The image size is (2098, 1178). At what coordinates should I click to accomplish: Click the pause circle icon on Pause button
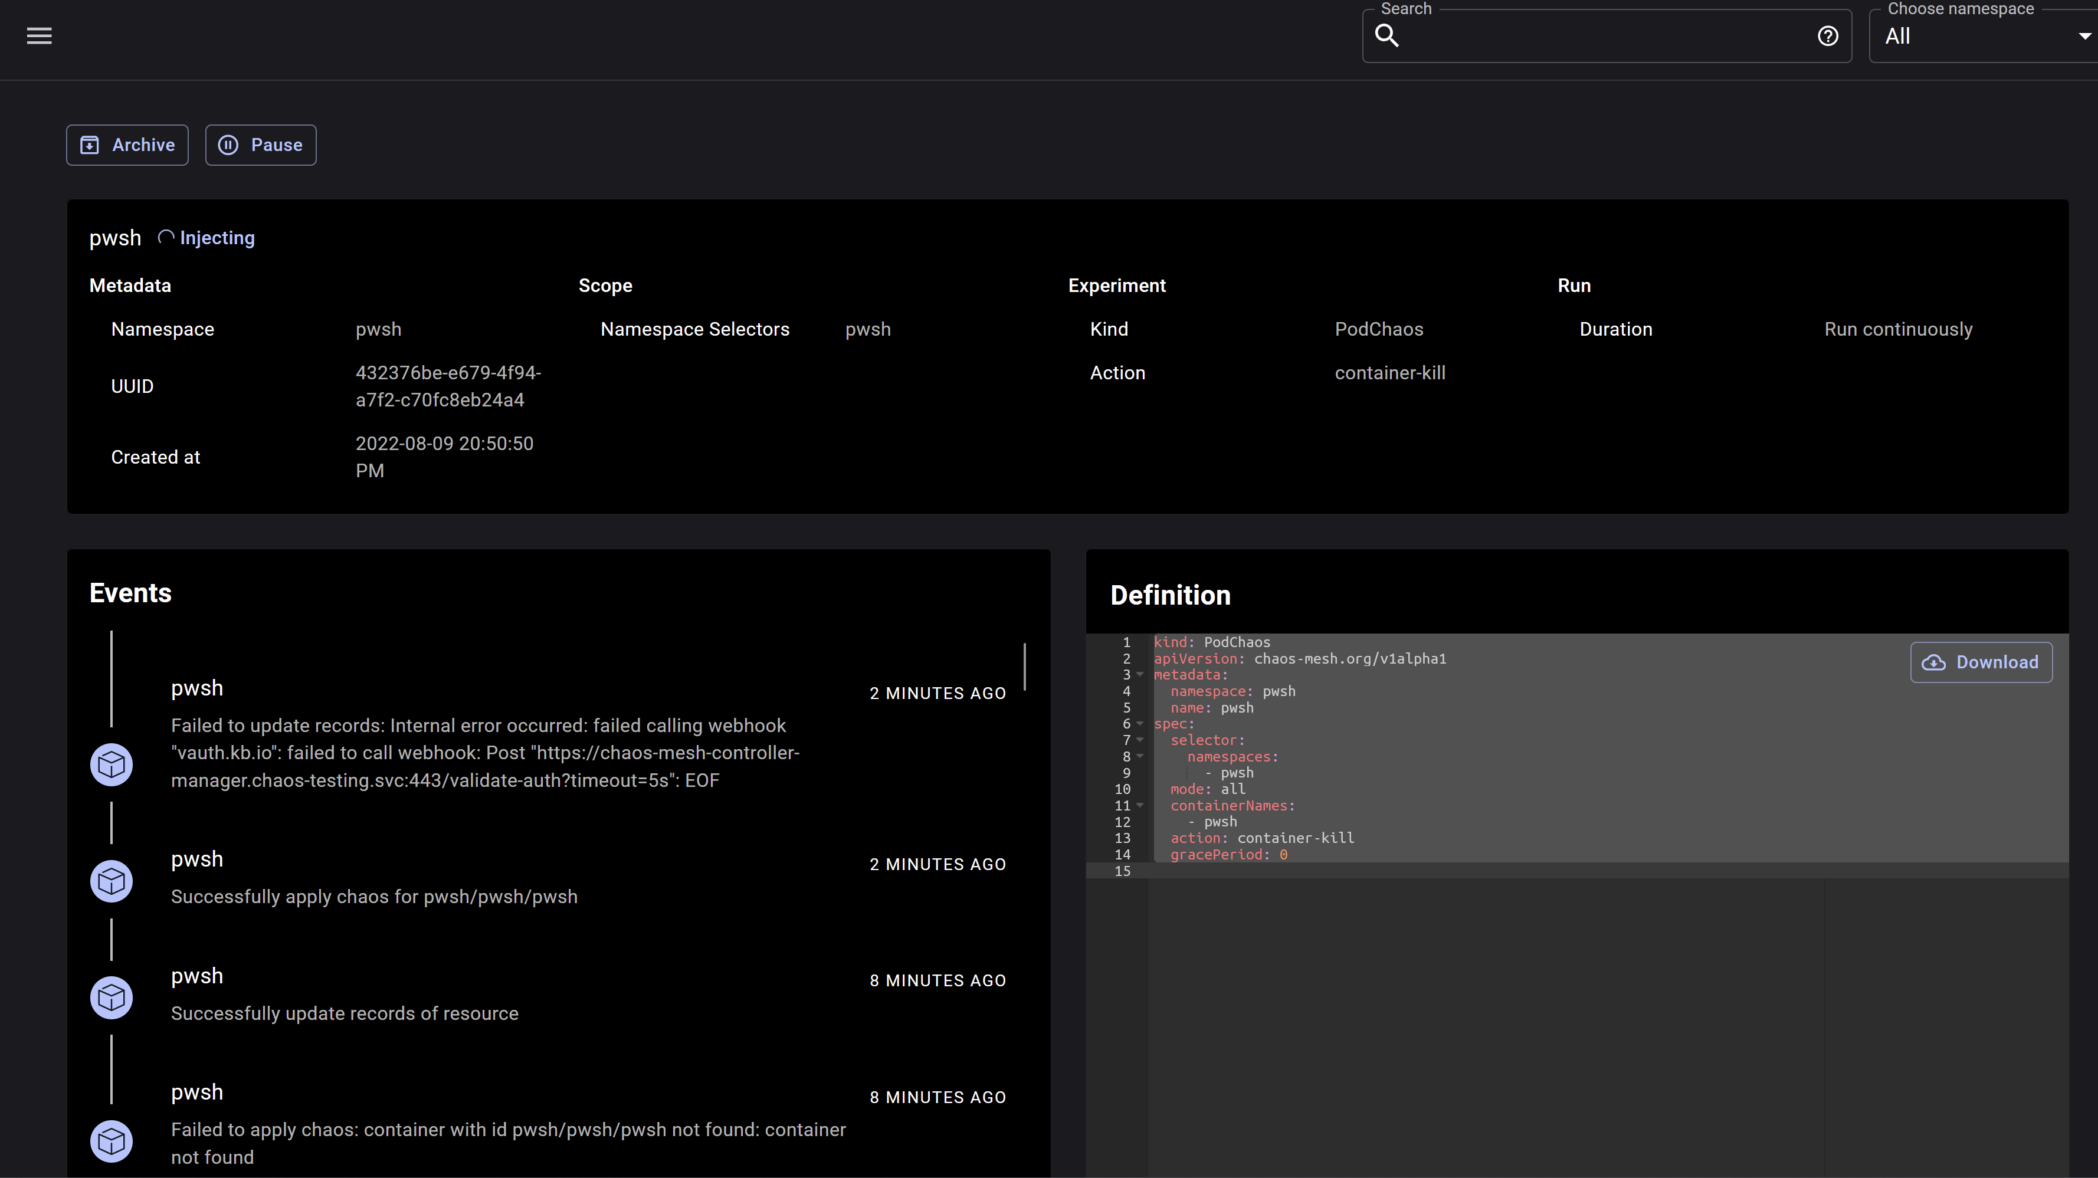click(x=229, y=144)
